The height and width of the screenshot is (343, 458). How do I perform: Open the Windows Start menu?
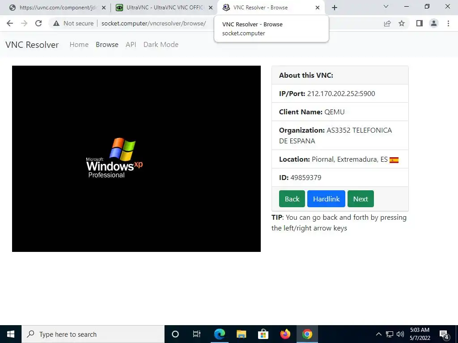click(x=11, y=334)
